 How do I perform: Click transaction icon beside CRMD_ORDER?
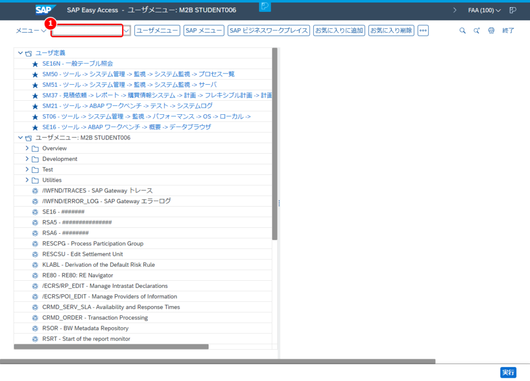click(35, 318)
